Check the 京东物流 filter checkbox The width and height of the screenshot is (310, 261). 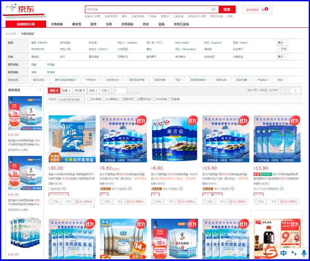click(x=89, y=99)
